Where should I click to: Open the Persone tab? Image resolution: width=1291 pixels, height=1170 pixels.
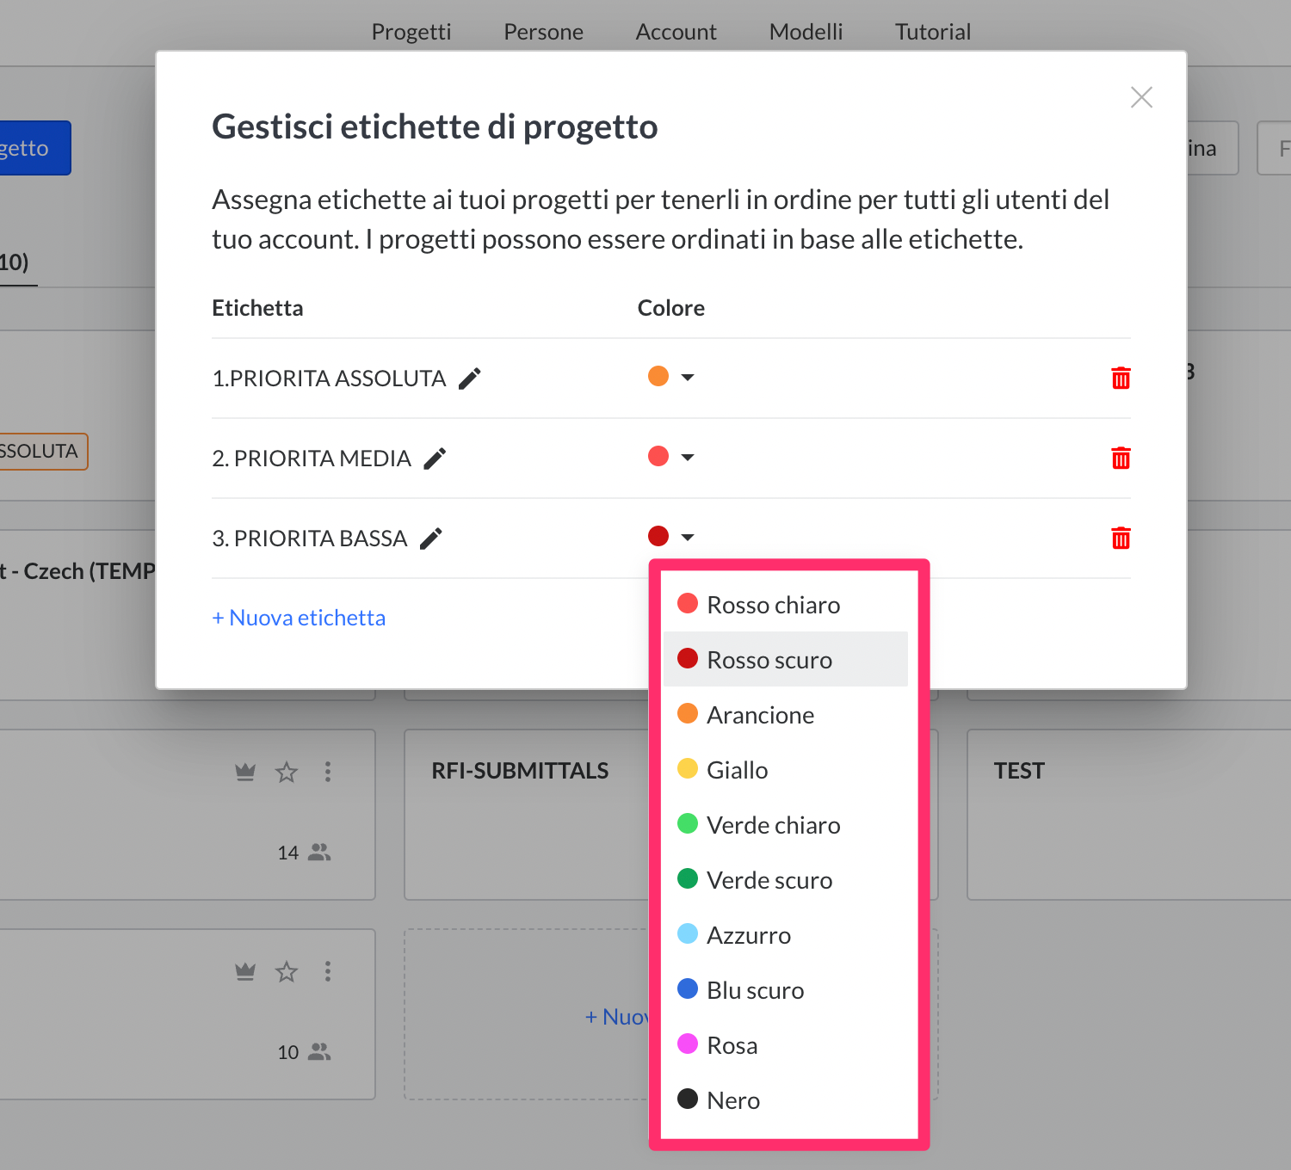coord(543,32)
